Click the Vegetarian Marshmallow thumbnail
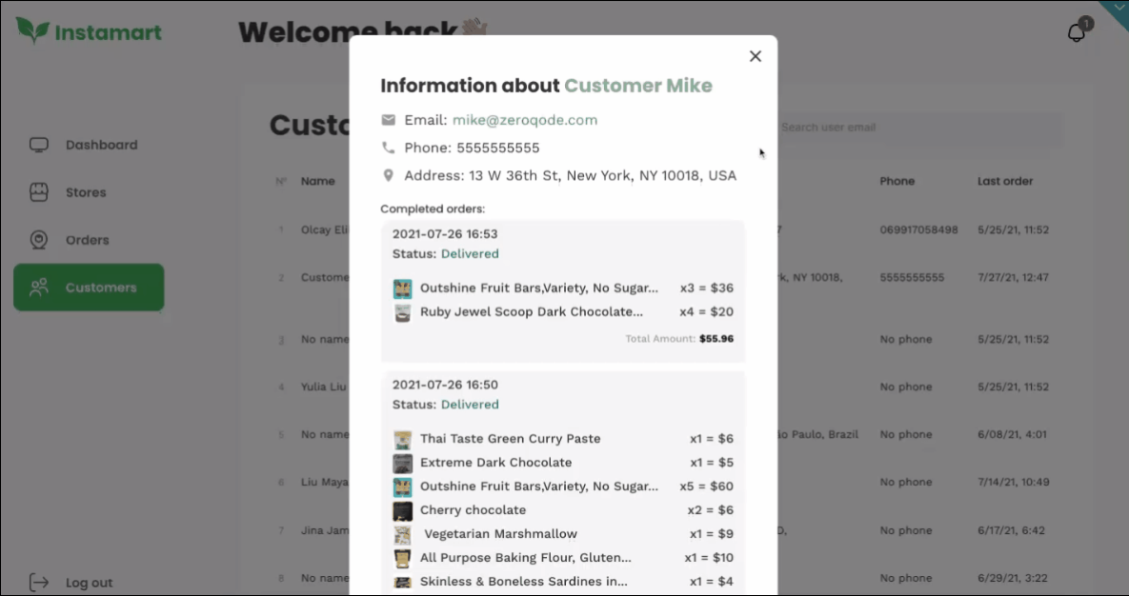 pyautogui.click(x=402, y=534)
